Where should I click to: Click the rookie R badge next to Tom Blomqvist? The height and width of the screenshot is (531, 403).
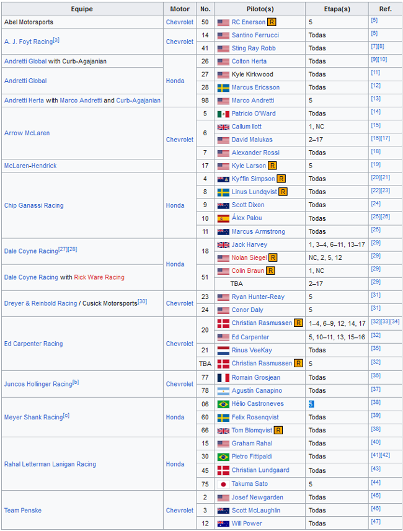278,431
